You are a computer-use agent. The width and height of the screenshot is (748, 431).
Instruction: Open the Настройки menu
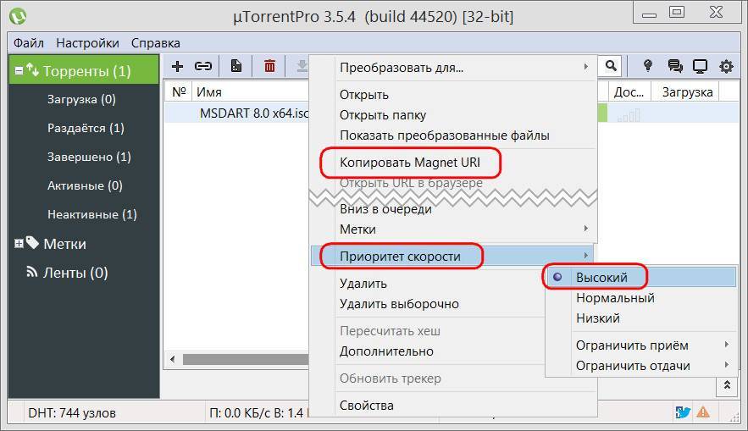click(88, 43)
